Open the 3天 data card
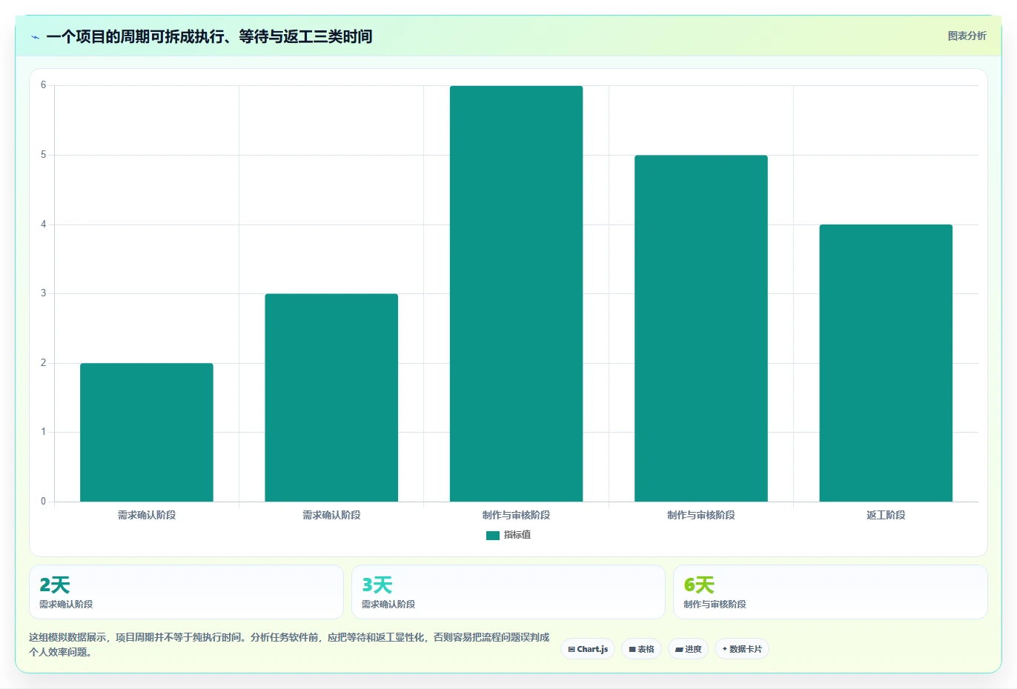Image resolution: width=1017 pixels, height=689 pixels. click(508, 592)
